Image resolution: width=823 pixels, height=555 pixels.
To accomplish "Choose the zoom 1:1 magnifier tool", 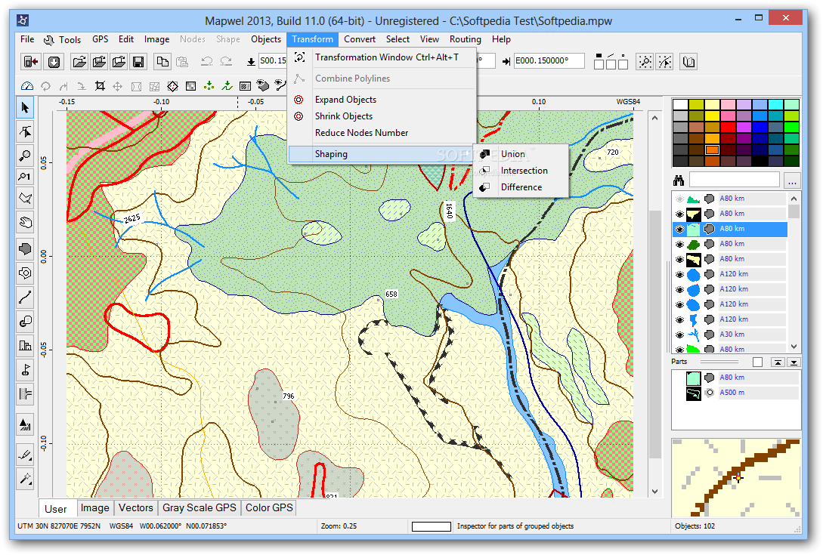I will click(25, 177).
